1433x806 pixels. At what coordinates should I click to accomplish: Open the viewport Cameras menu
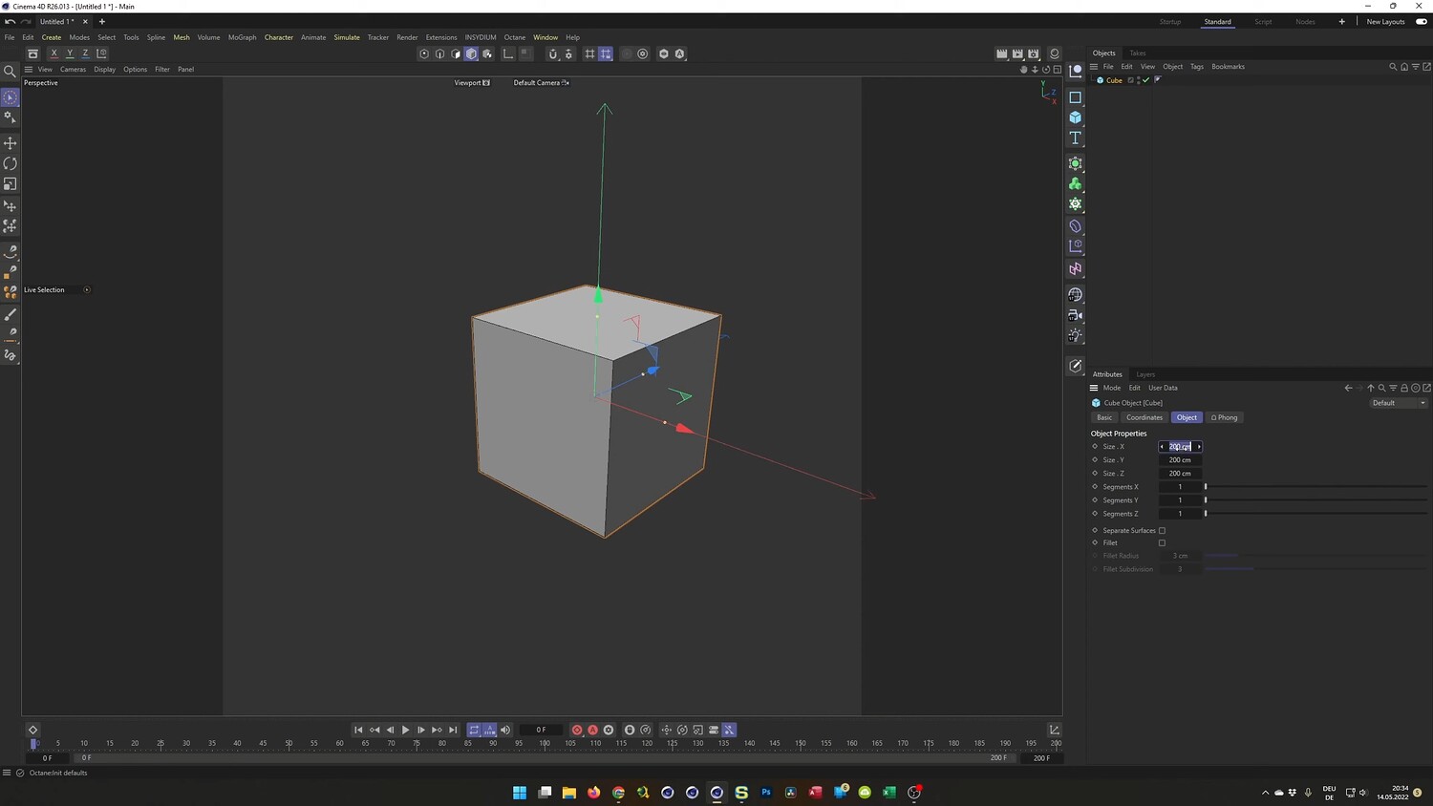point(73,70)
